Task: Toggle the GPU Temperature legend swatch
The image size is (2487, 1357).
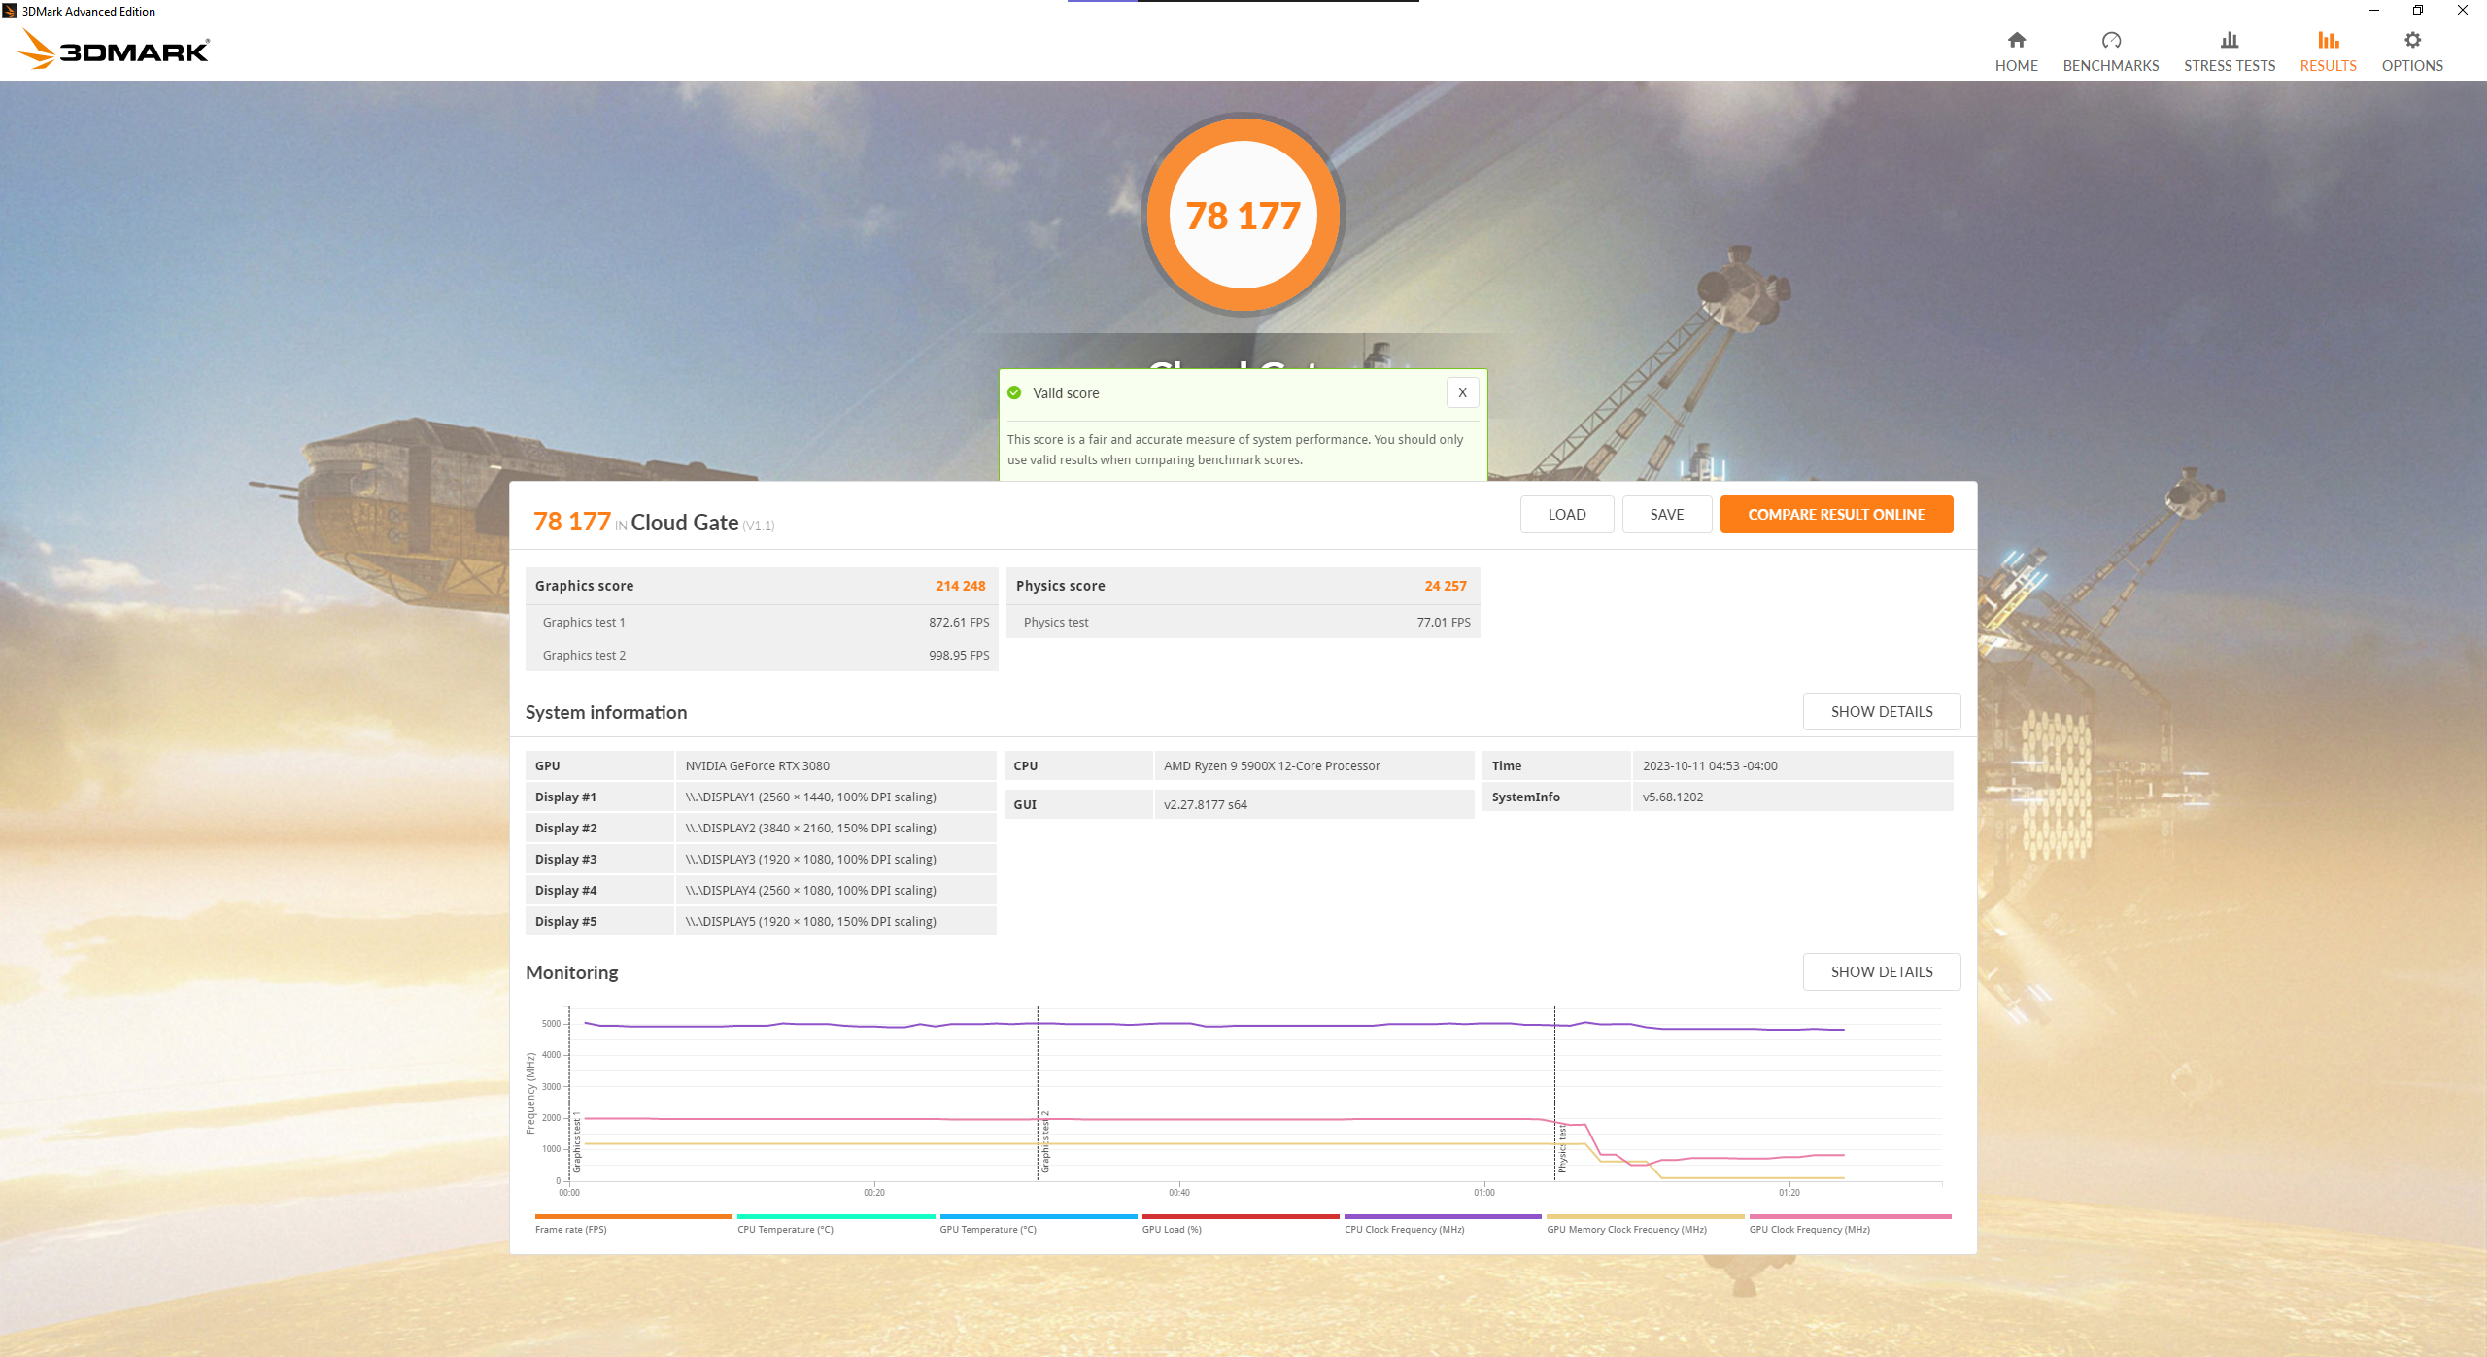Action: [1039, 1216]
